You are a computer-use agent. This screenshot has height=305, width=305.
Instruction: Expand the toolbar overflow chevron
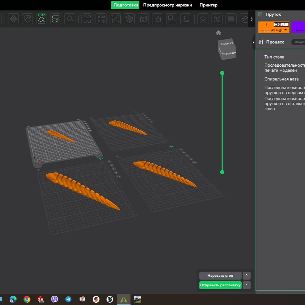pos(252,19)
